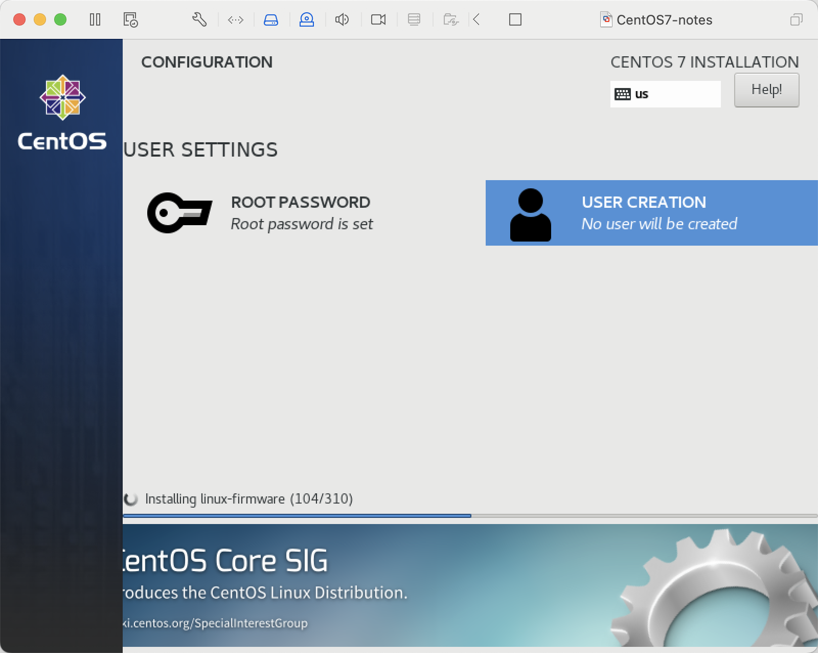Click the CentOS Core SIG banner

pyautogui.click(x=470, y=585)
